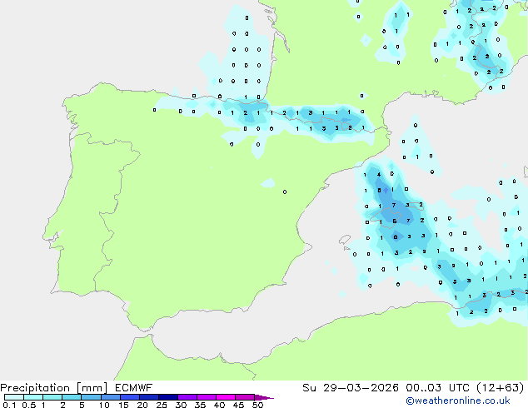This screenshot has height=408, width=528.
Task: Click the 15–20 mm blue legend swatch
Action: click(129, 397)
